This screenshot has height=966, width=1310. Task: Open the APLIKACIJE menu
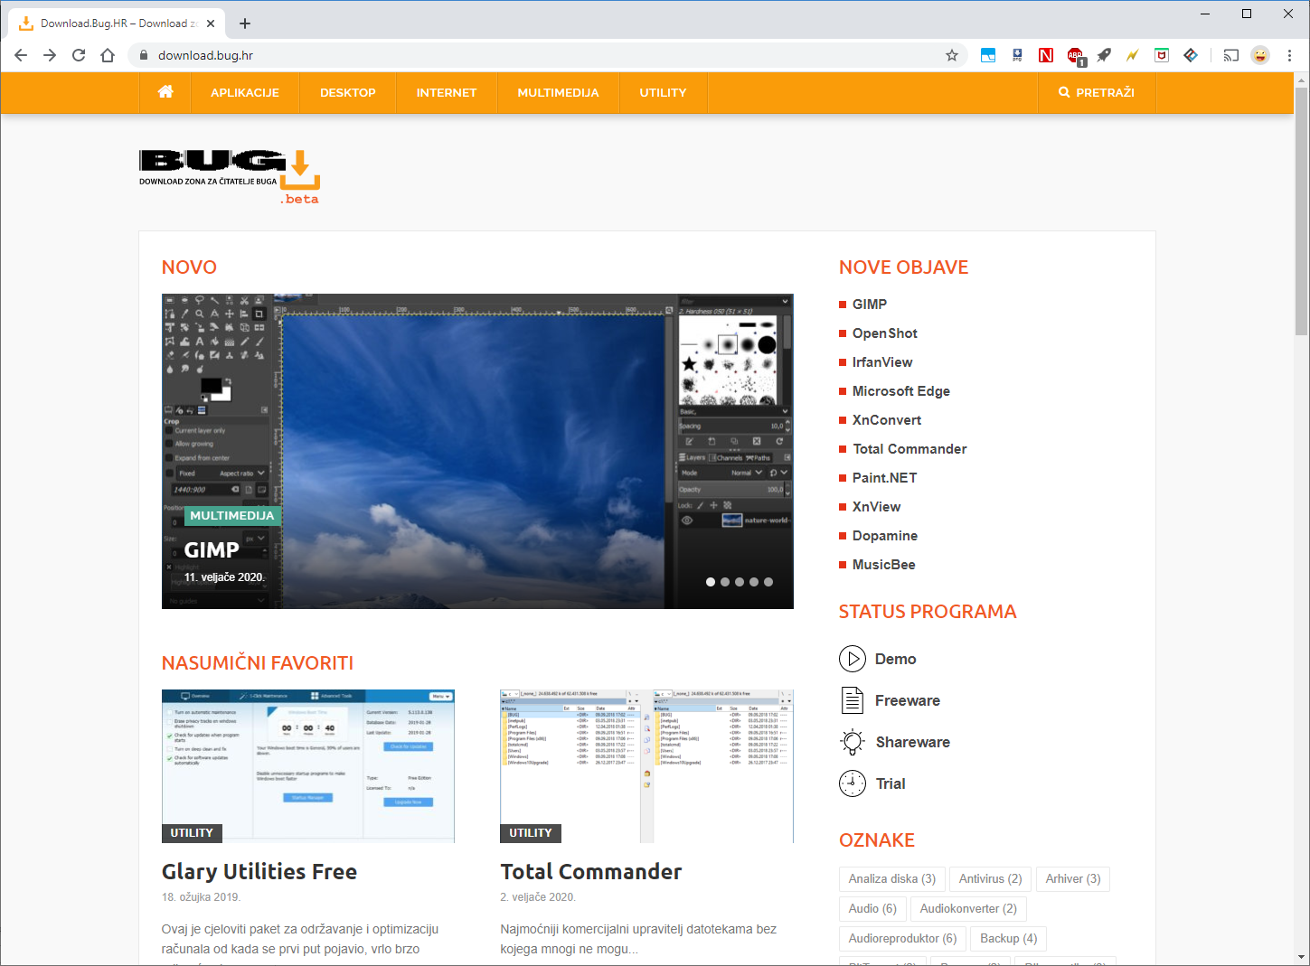(x=245, y=92)
